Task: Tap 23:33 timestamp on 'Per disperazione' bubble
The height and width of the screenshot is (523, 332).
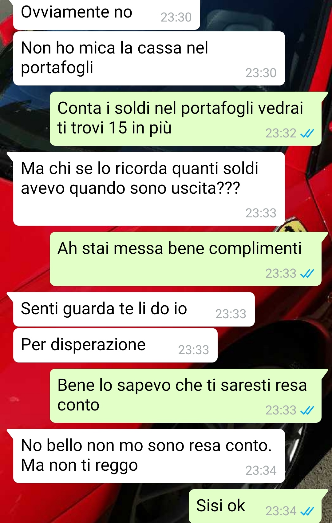Action: tap(194, 350)
